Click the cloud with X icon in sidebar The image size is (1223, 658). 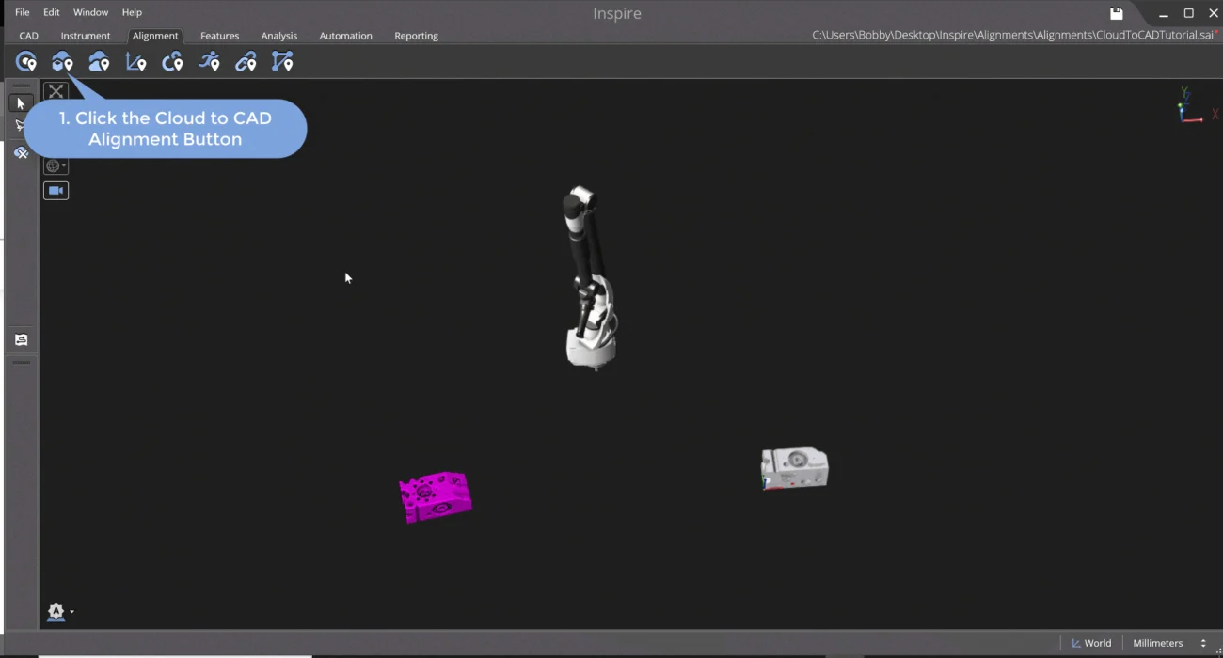tap(21, 152)
